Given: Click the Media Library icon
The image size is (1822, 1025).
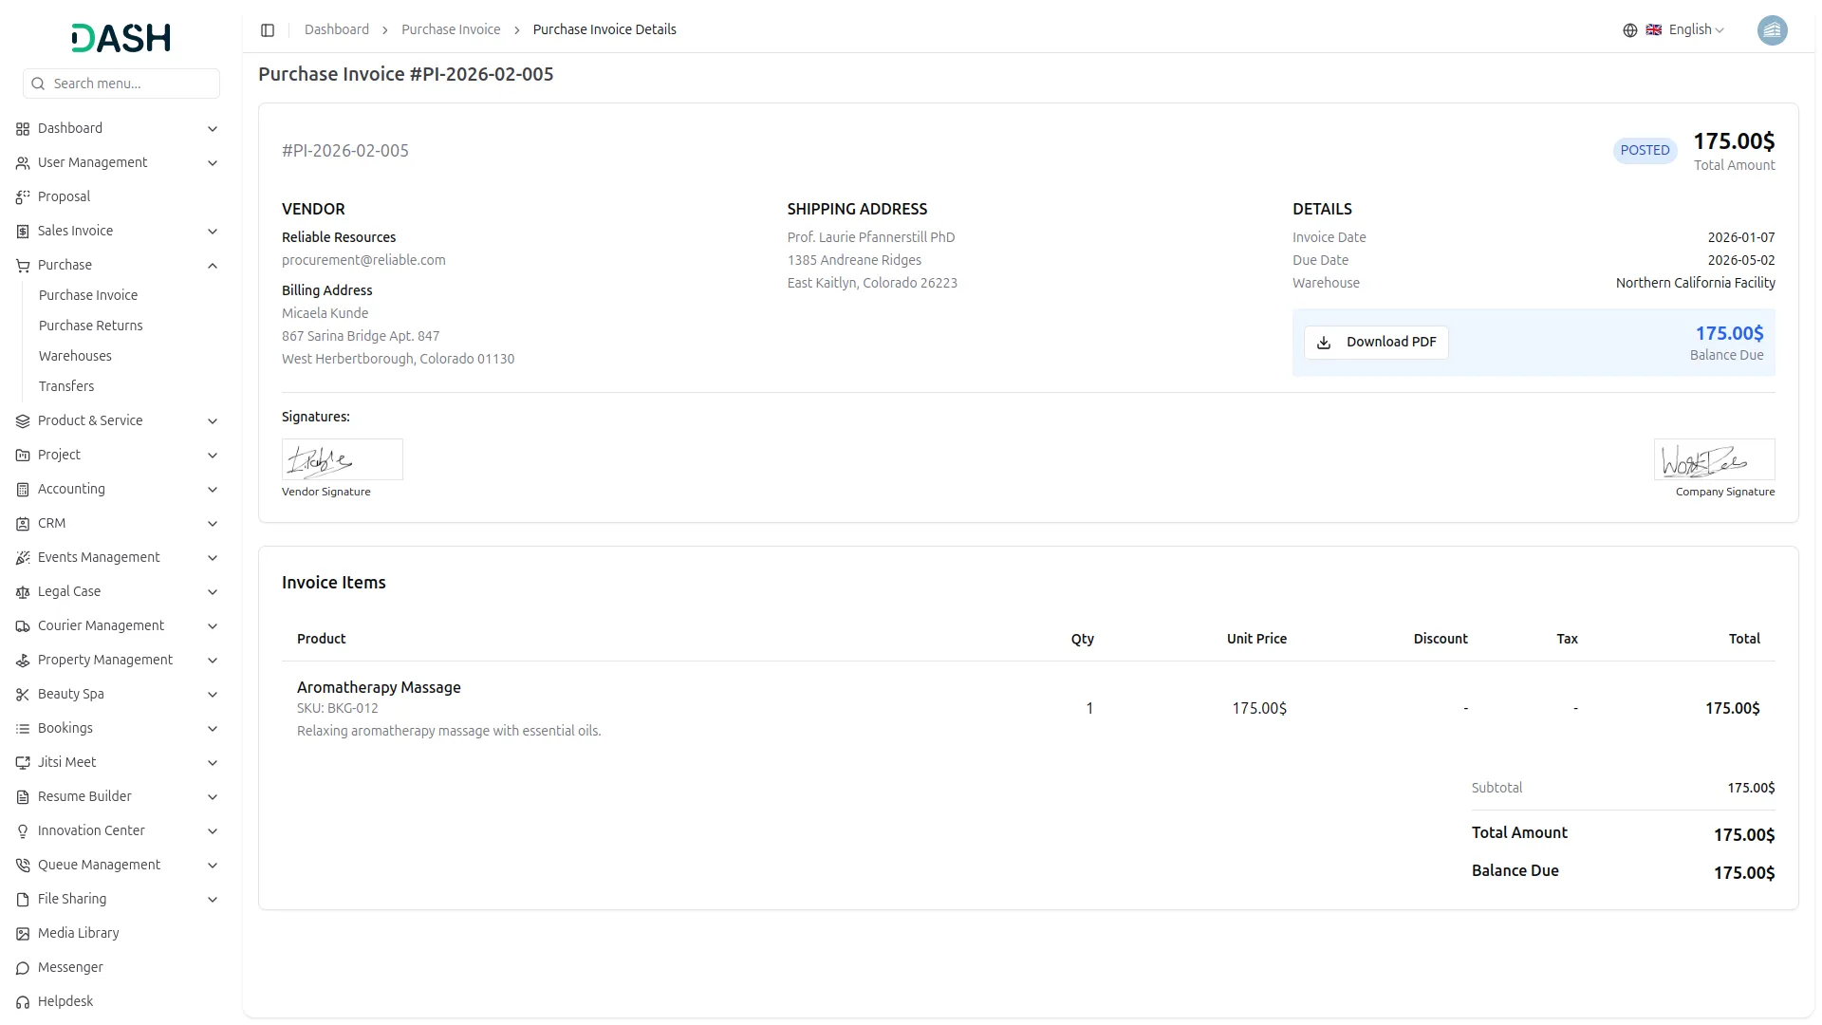Looking at the screenshot, I should coord(23,933).
